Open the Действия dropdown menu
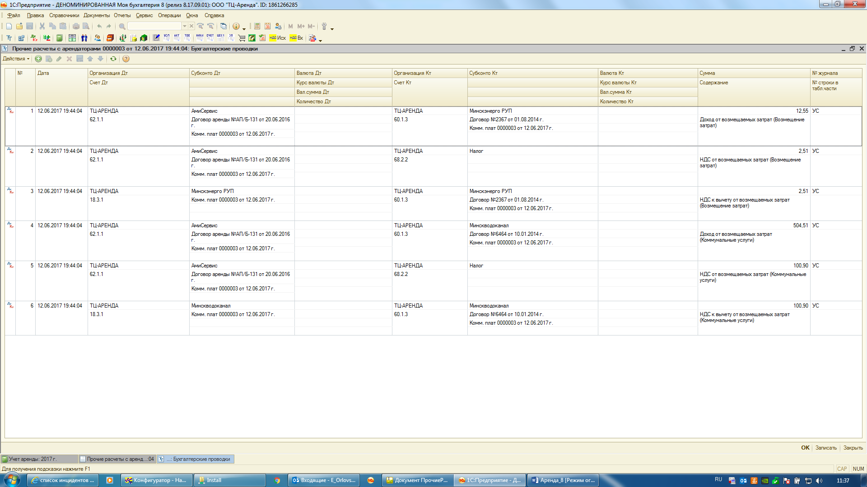The image size is (867, 487). 16,59
